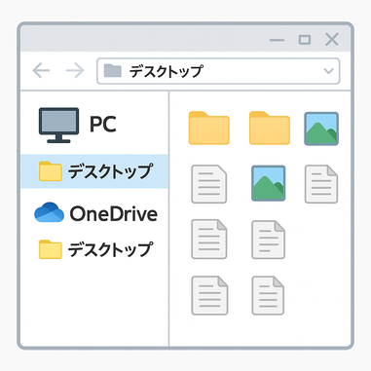This screenshot has width=371, height=371.
Task: Maximize the explorer window
Action: pyautogui.click(x=305, y=40)
